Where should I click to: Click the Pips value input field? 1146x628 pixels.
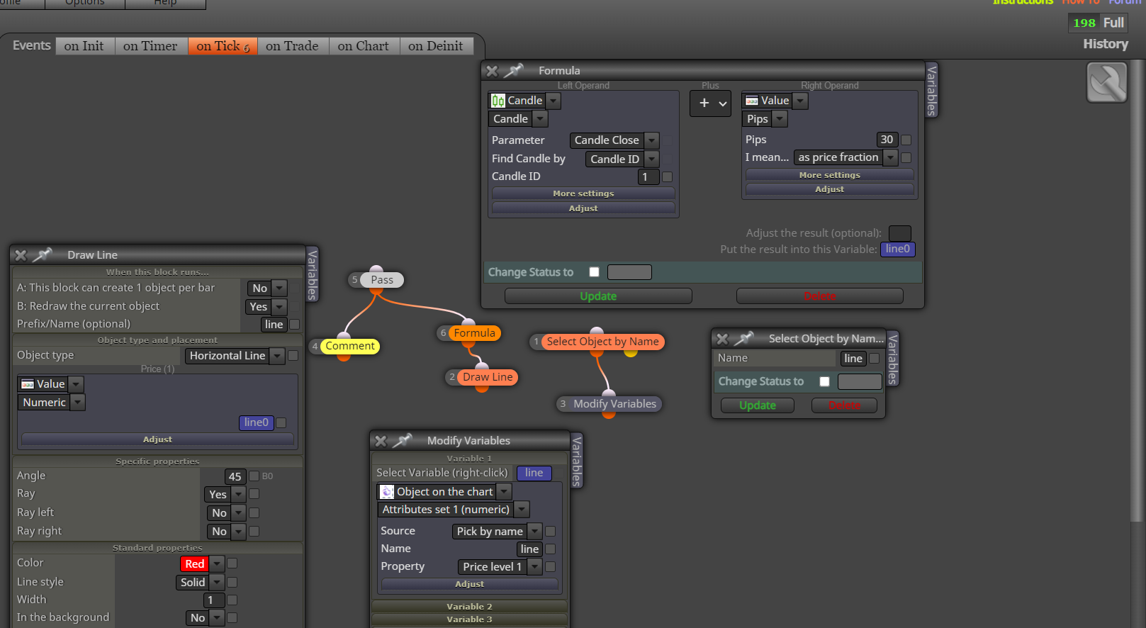click(887, 140)
